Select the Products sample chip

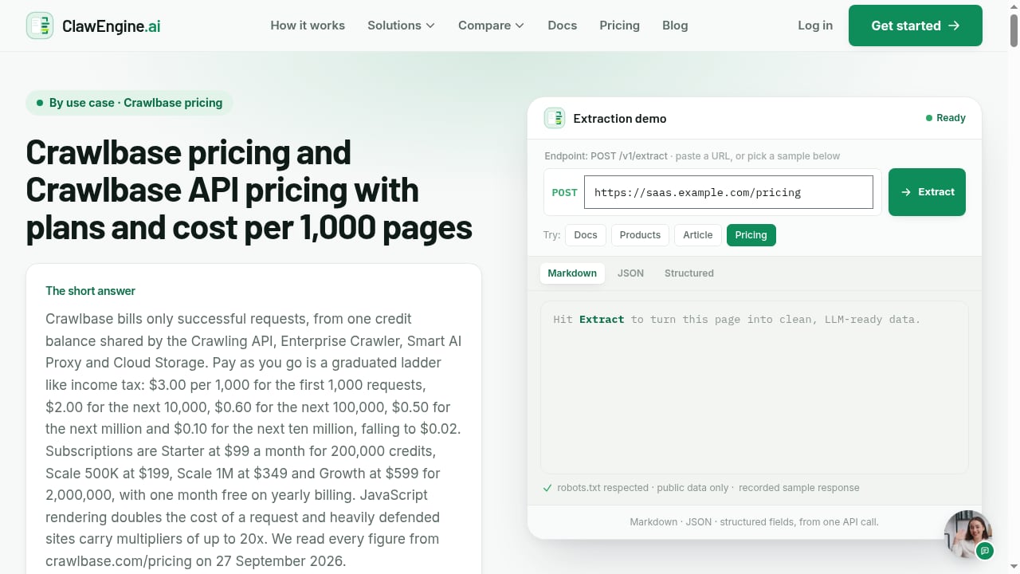[640, 235]
